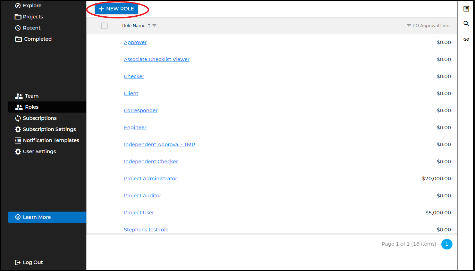Open the Project Administrator role link
Screen dimensions: 475x271
pyautogui.click(x=150, y=179)
